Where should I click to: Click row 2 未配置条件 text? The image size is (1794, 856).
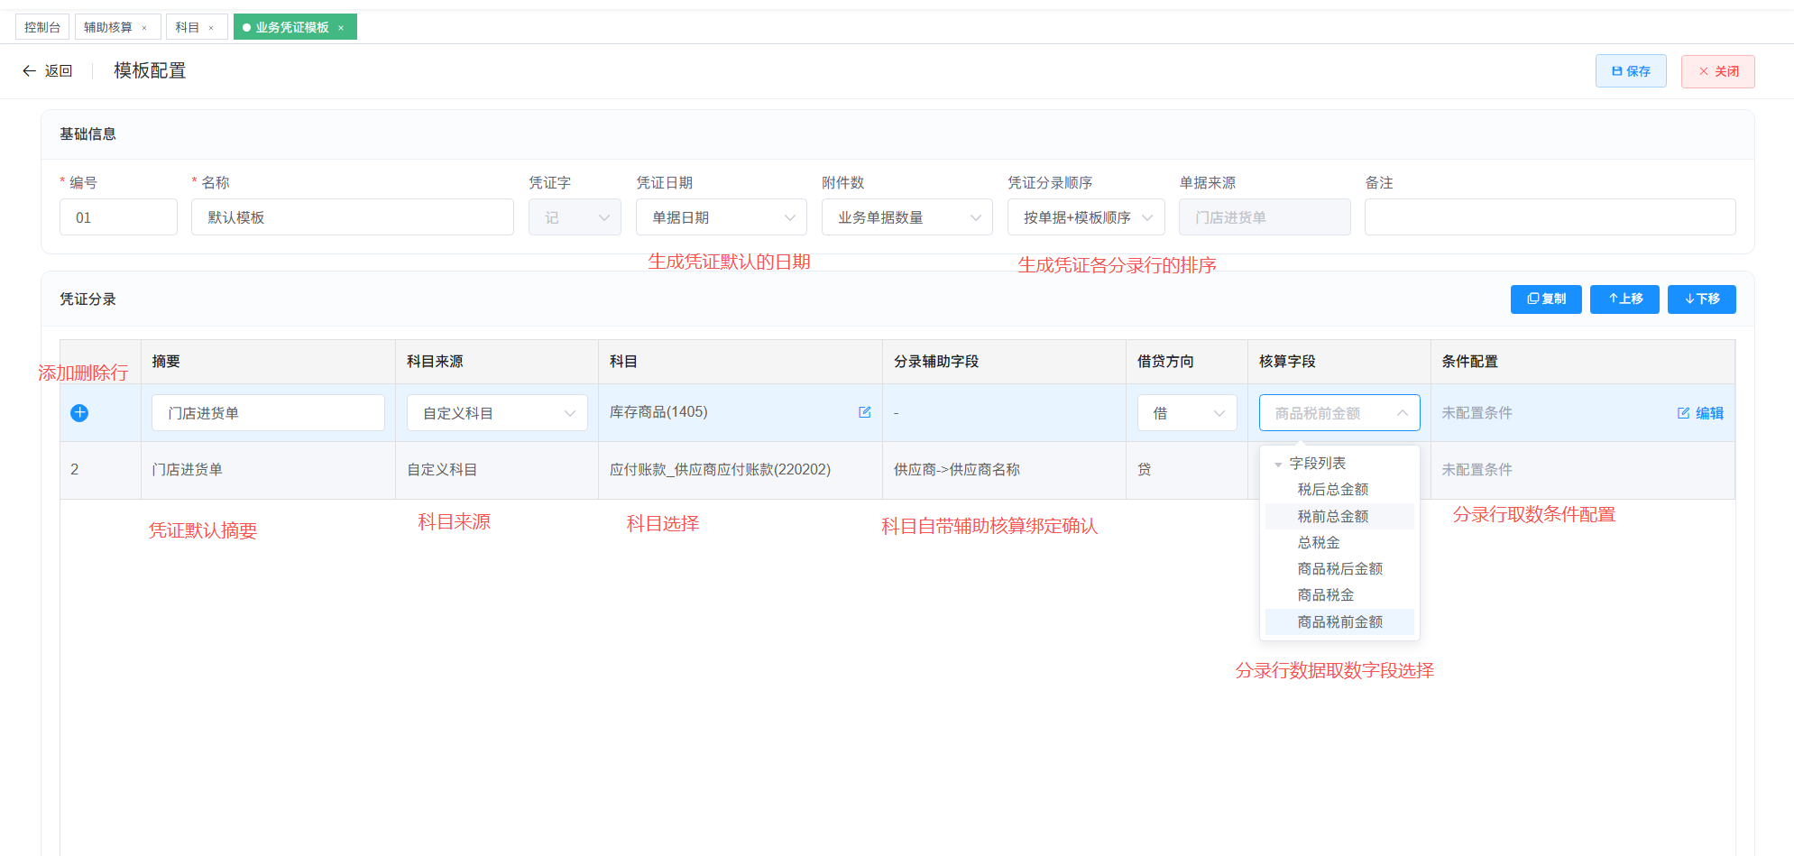tap(1477, 470)
